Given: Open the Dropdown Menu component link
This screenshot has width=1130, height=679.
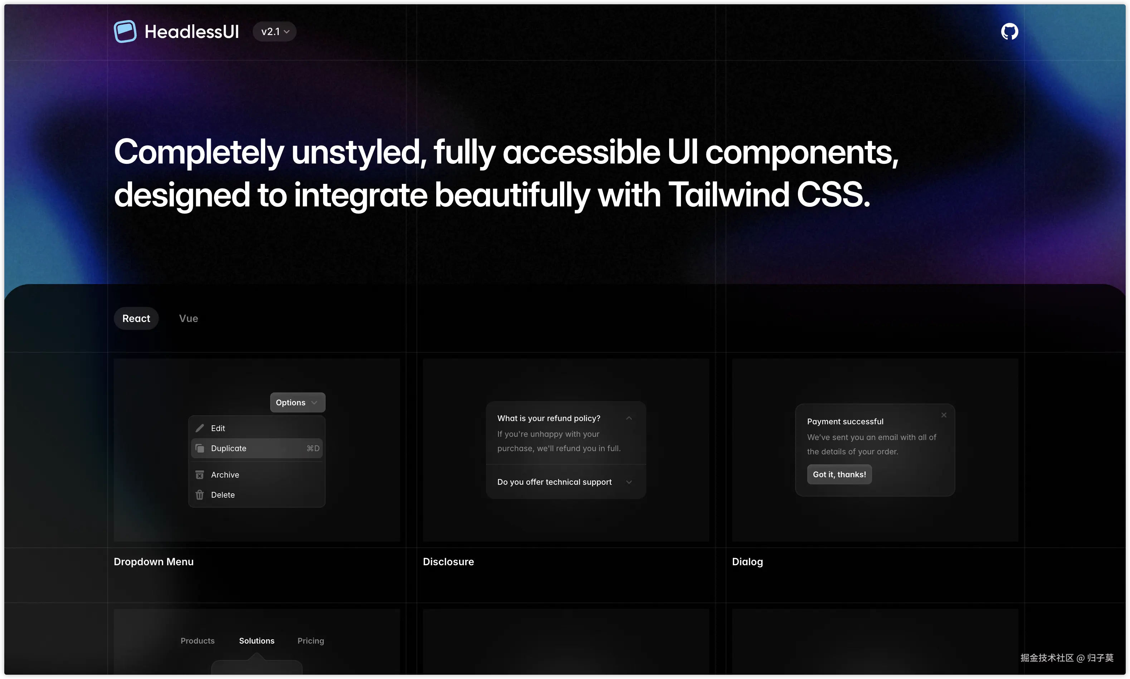Looking at the screenshot, I should click(x=153, y=561).
